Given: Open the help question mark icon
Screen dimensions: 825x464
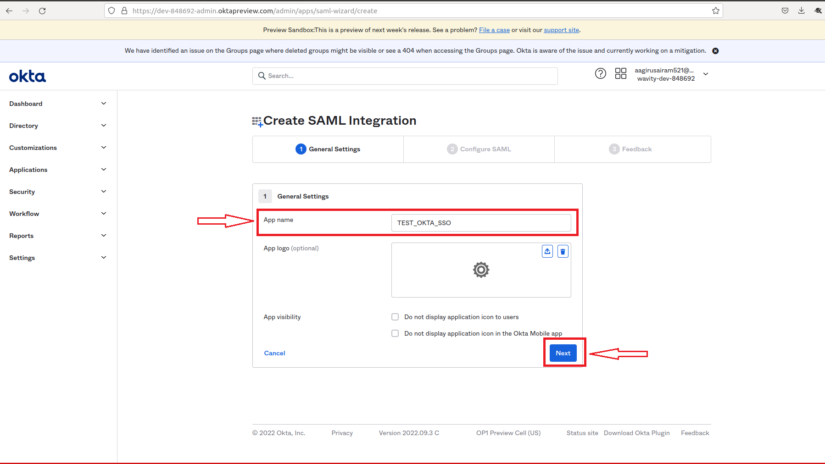Looking at the screenshot, I should pos(600,73).
